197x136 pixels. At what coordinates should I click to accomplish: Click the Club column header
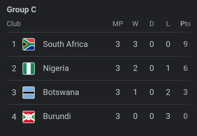pos(14,24)
